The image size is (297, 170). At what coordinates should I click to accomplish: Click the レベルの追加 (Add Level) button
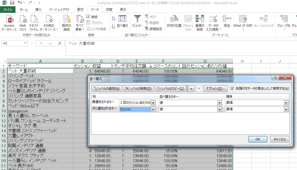107,89
